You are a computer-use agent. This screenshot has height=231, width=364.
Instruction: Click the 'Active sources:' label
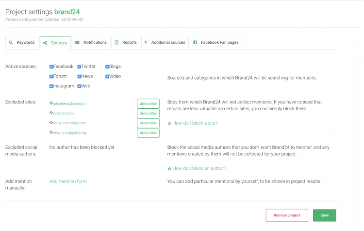point(21,66)
